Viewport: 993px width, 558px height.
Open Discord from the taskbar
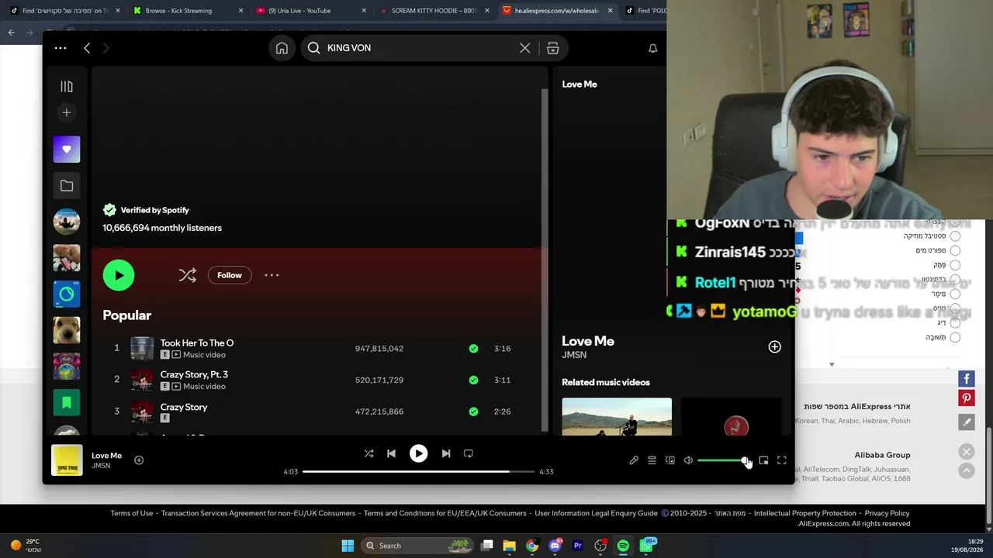click(x=555, y=546)
